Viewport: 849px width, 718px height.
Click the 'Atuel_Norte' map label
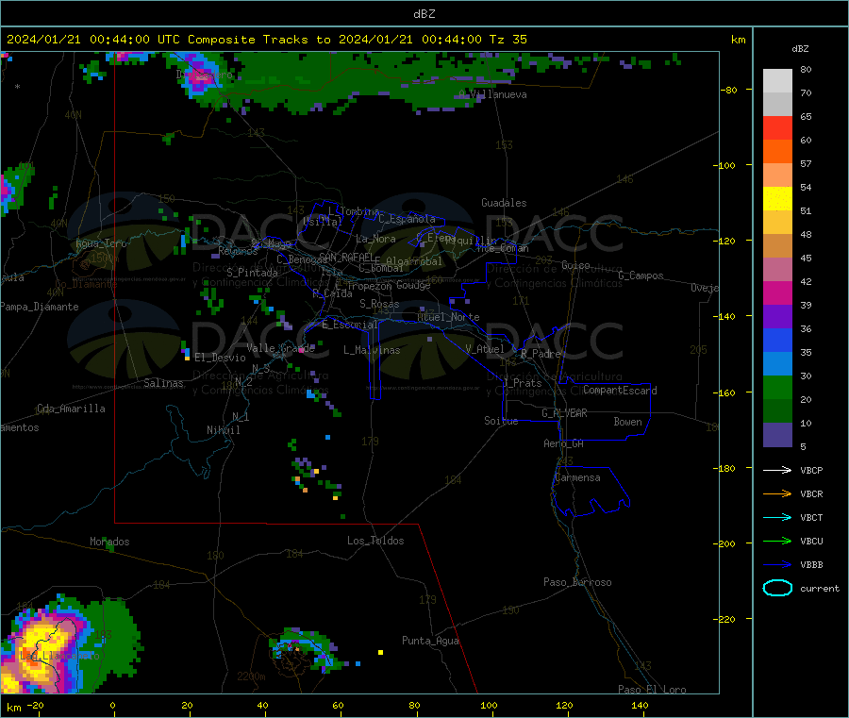[x=448, y=317]
